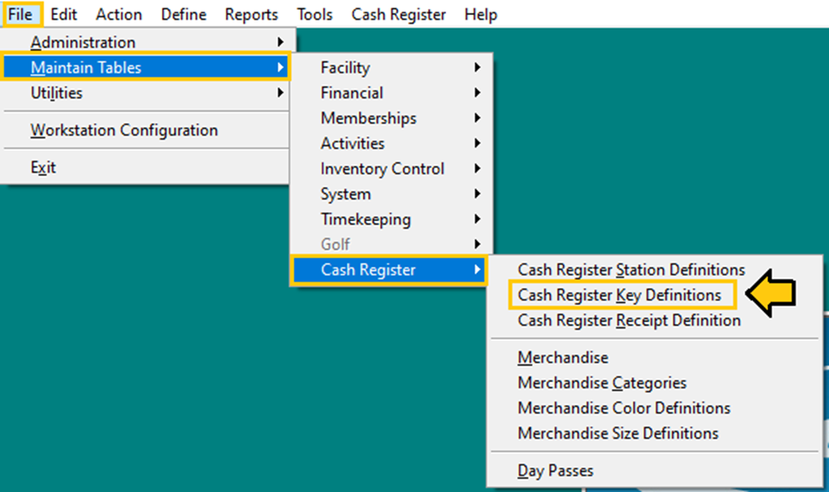829x492 pixels.
Task: Open the Tools menu in menu bar
Action: pos(315,14)
